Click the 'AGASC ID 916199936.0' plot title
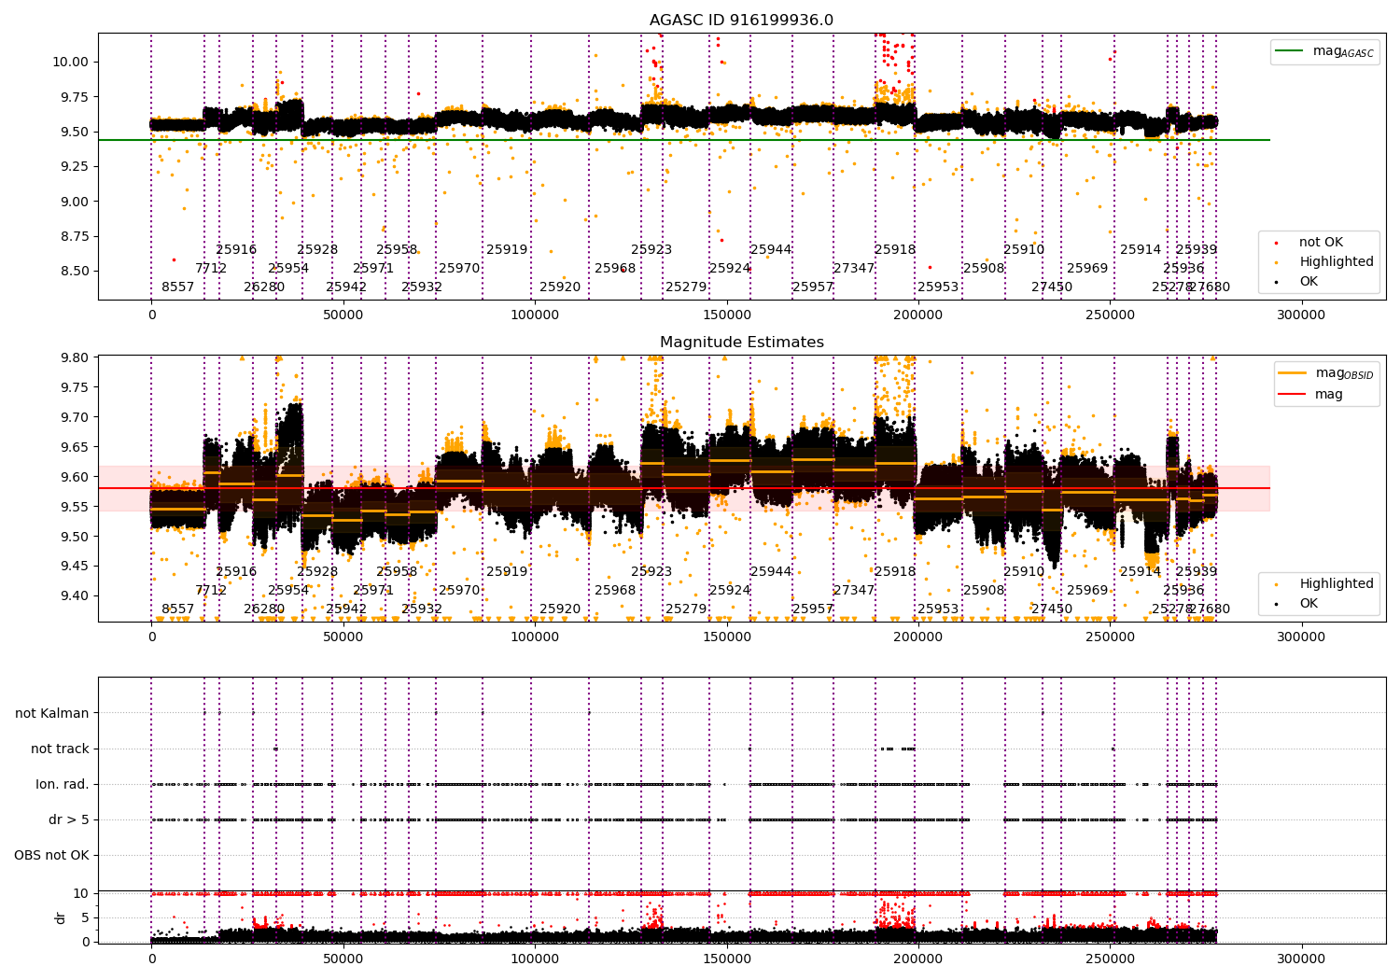The width and height of the screenshot is (1400, 980). [742, 20]
